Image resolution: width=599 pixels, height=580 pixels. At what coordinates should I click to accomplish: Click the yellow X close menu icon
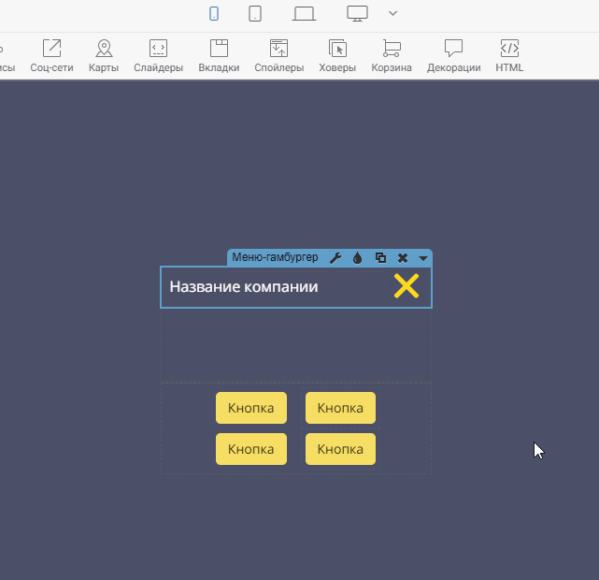click(x=406, y=286)
